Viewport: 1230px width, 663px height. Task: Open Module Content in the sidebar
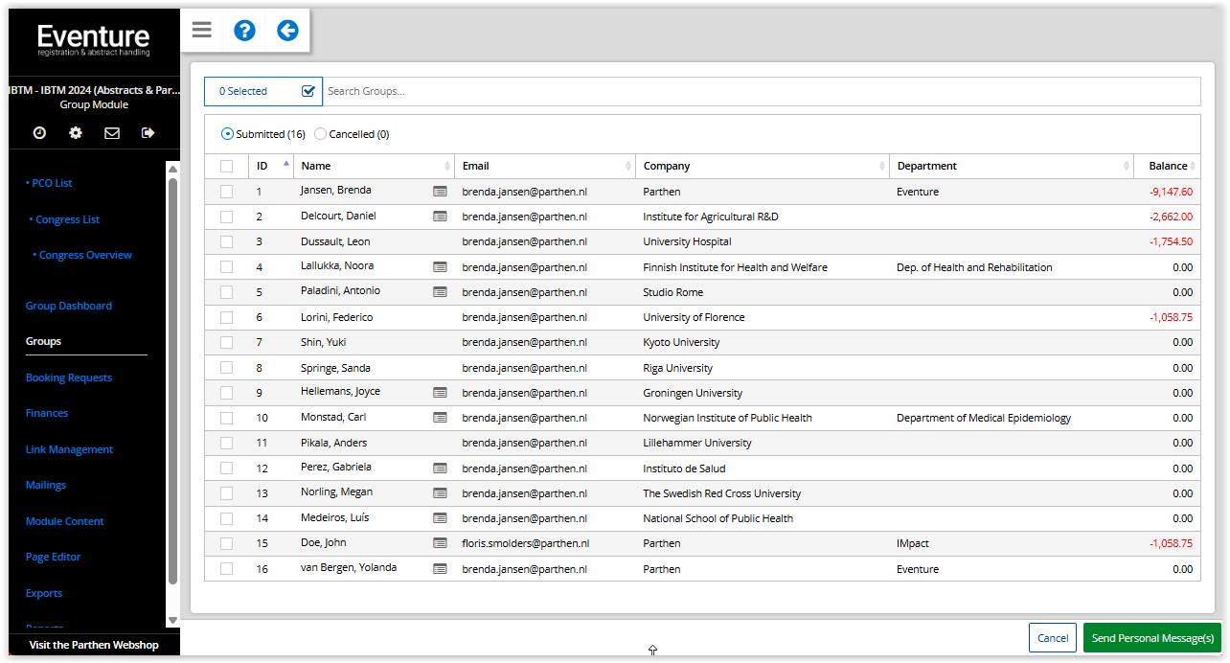point(64,521)
